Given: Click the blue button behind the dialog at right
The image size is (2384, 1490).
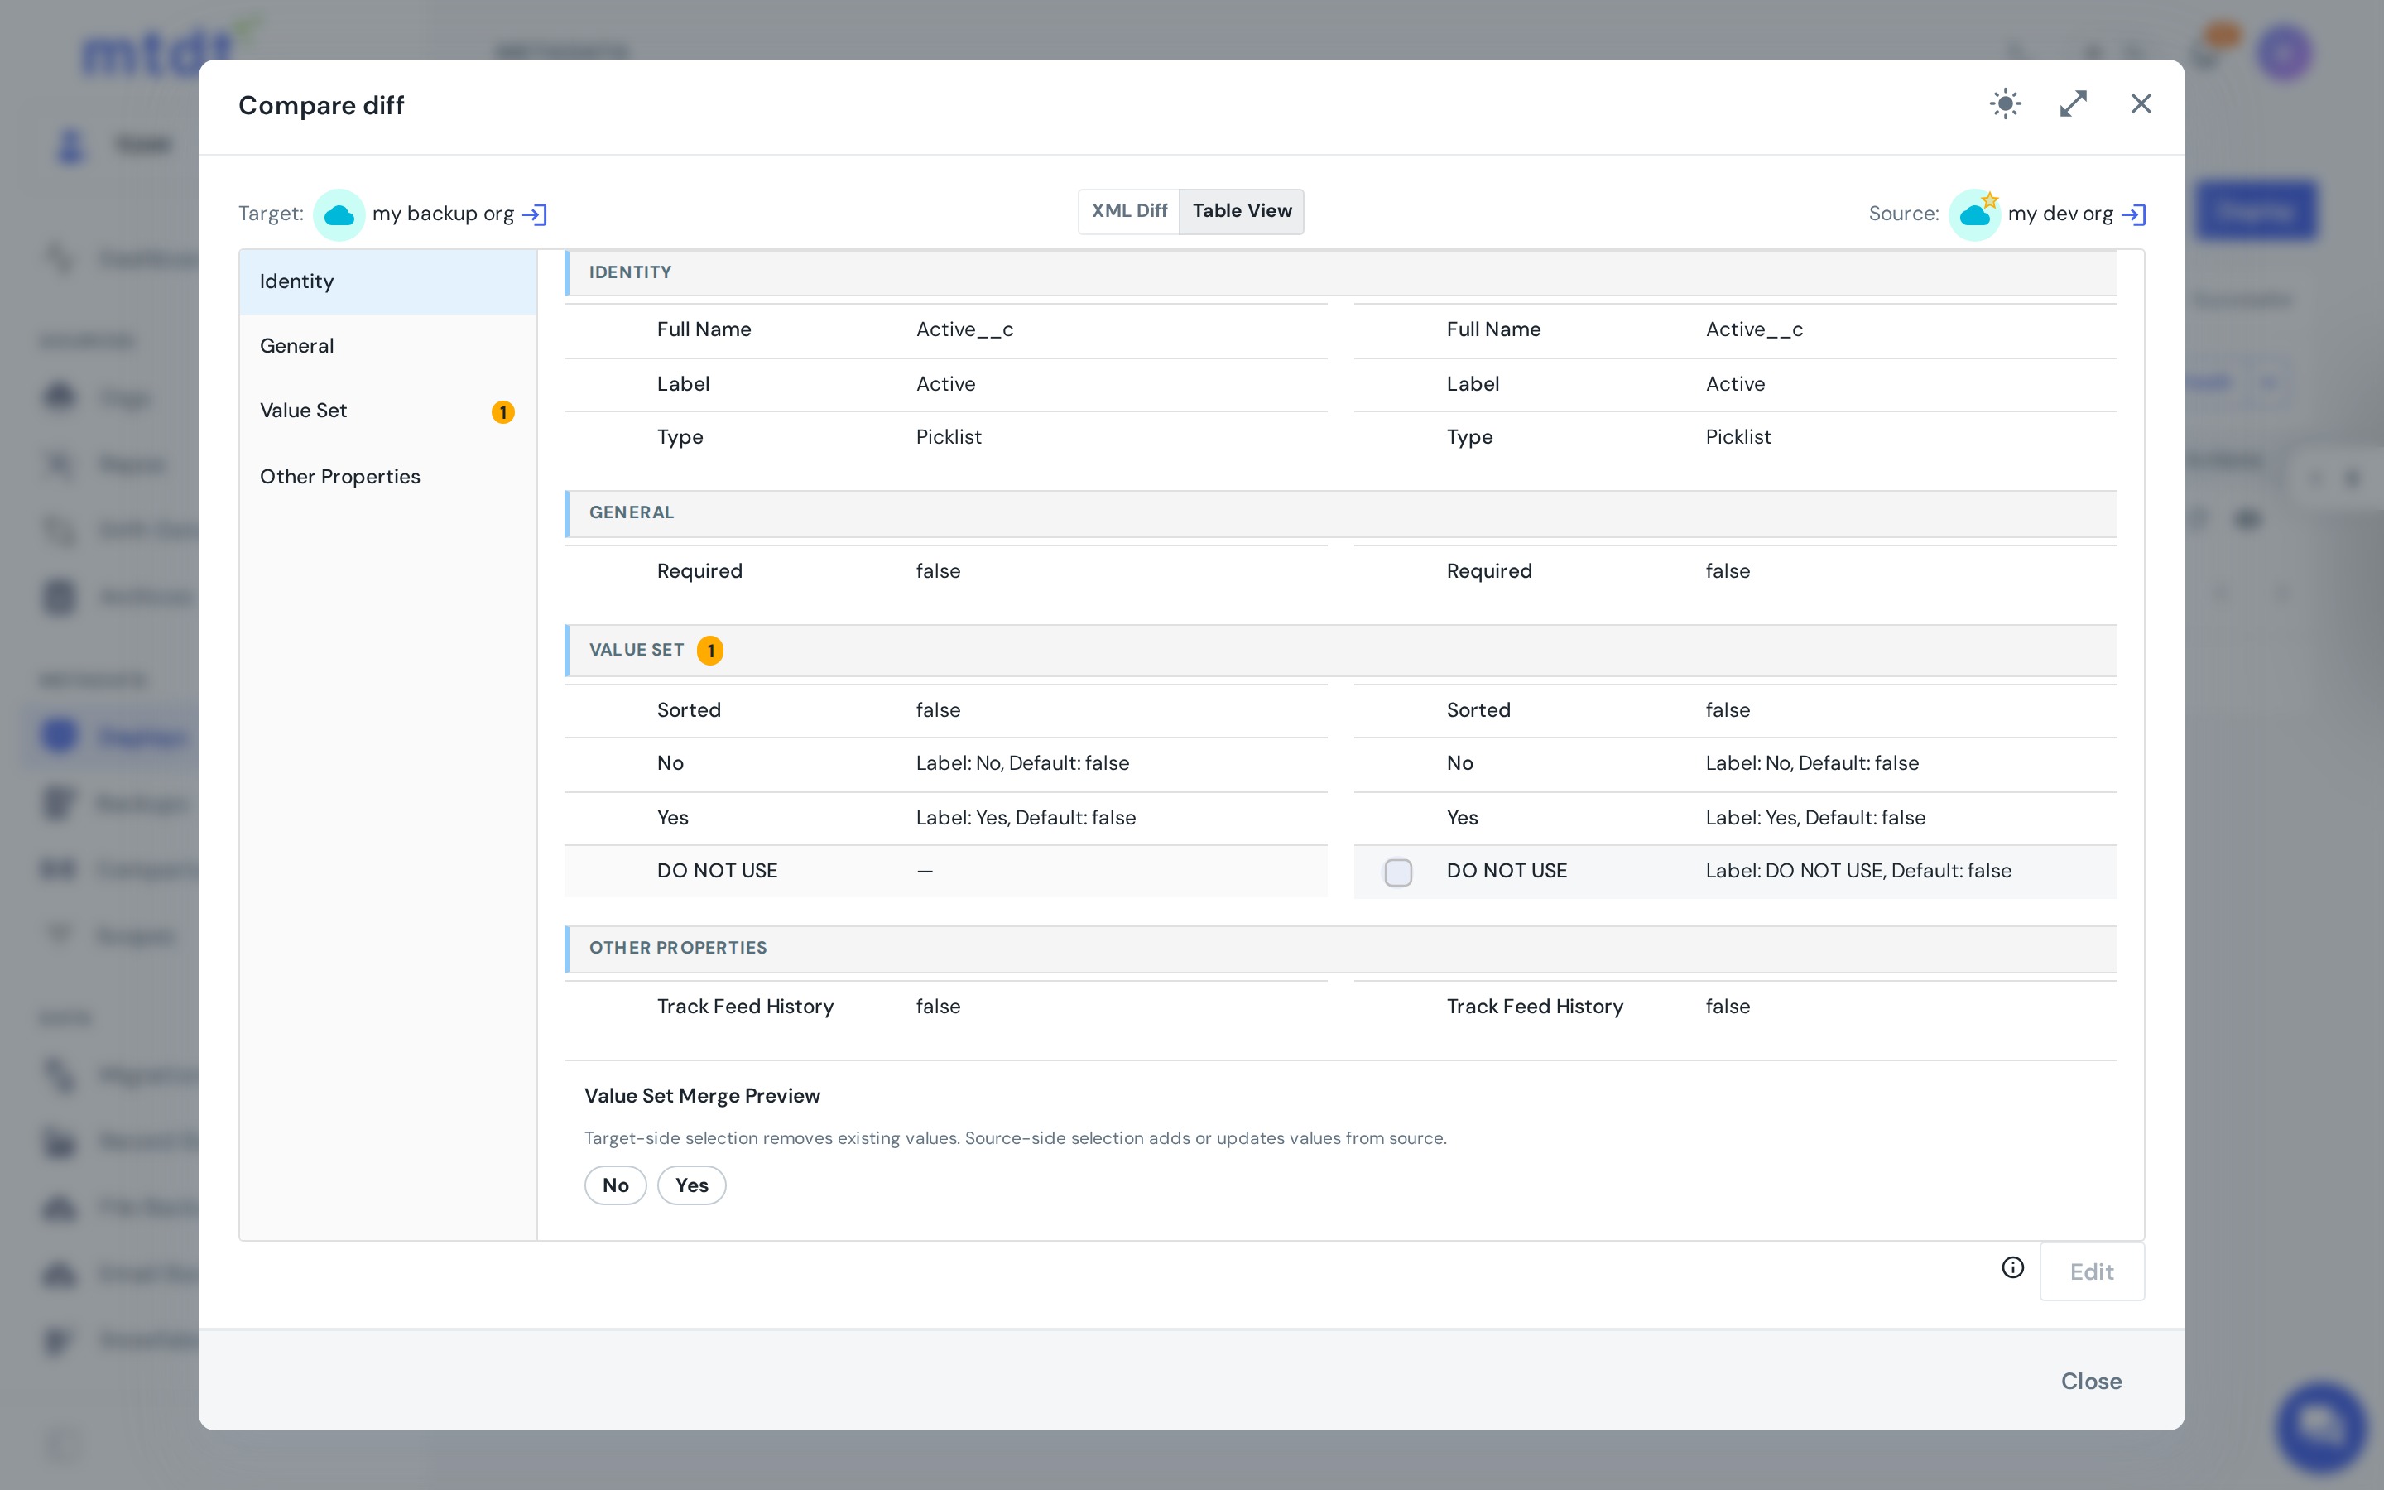Looking at the screenshot, I should pyautogui.click(x=2256, y=211).
